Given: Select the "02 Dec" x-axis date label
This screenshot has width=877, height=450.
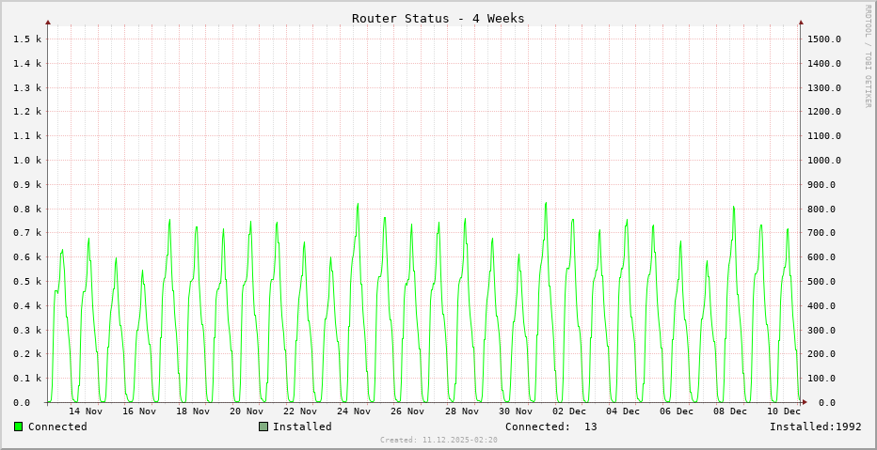Looking at the screenshot, I should click(x=569, y=411).
